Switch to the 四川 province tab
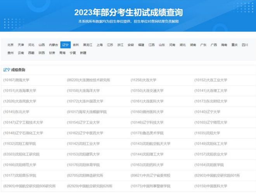Viewport: 256px width, 194px height. [x=244, y=45]
